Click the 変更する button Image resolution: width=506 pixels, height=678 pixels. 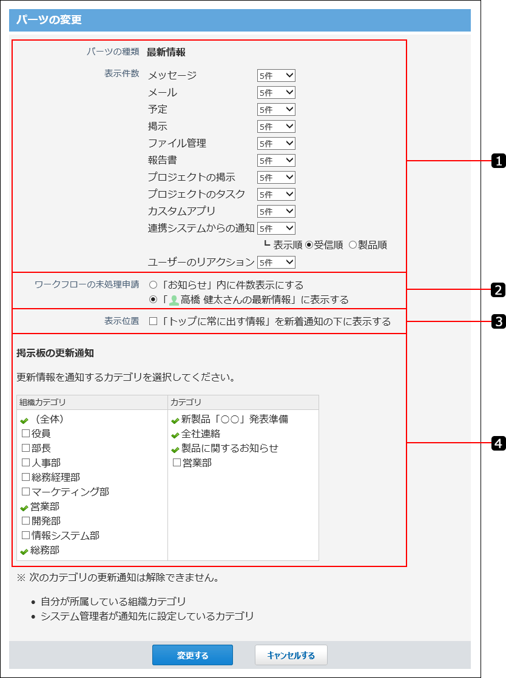click(x=192, y=655)
